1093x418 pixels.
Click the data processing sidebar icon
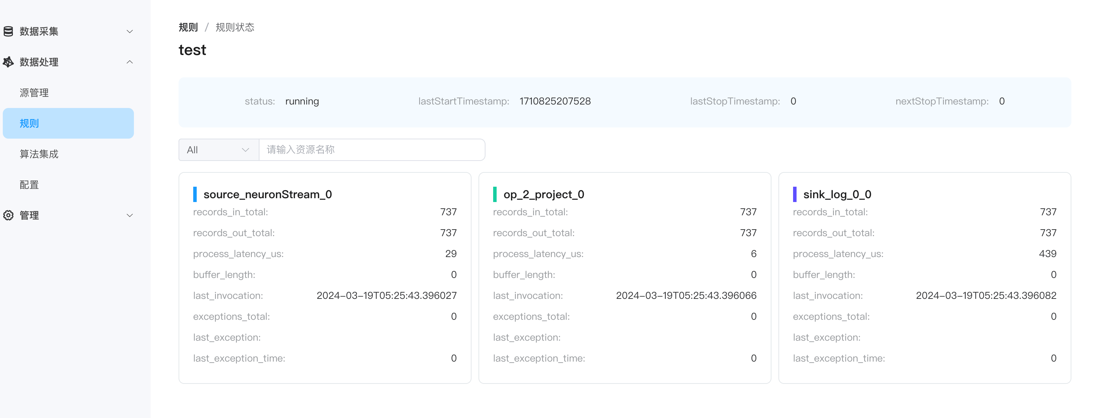click(8, 62)
